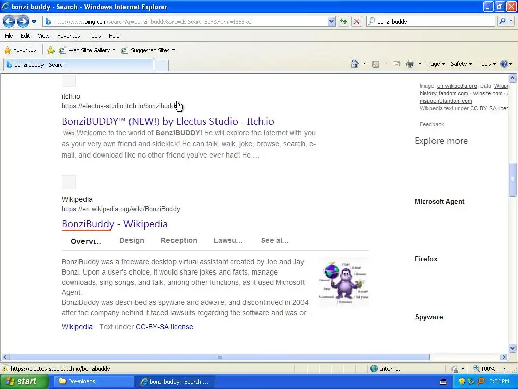
Task: Click the horizontal scrollbar left arrow
Action: [5, 357]
